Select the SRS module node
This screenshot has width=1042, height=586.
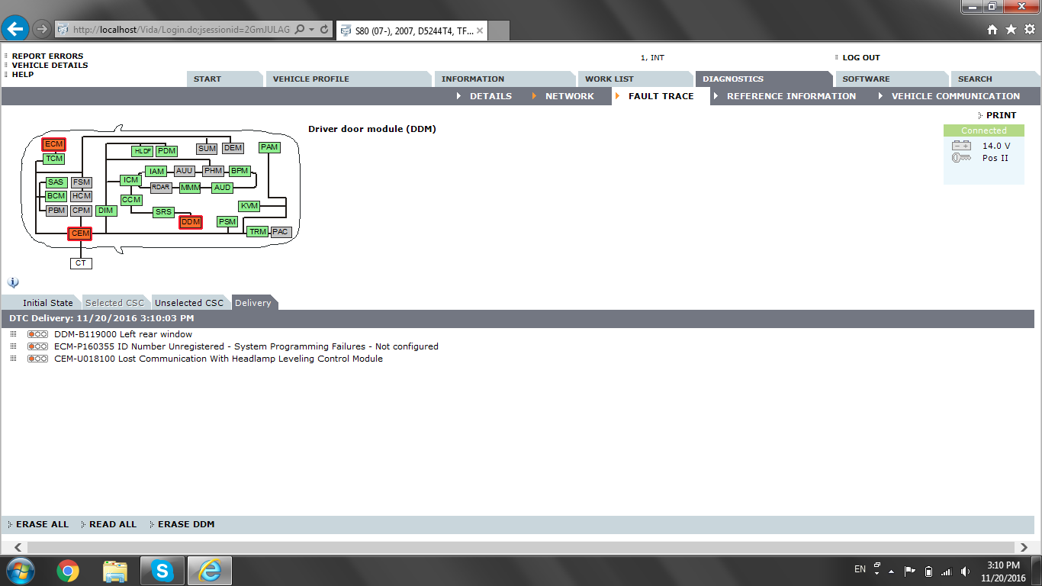point(163,212)
